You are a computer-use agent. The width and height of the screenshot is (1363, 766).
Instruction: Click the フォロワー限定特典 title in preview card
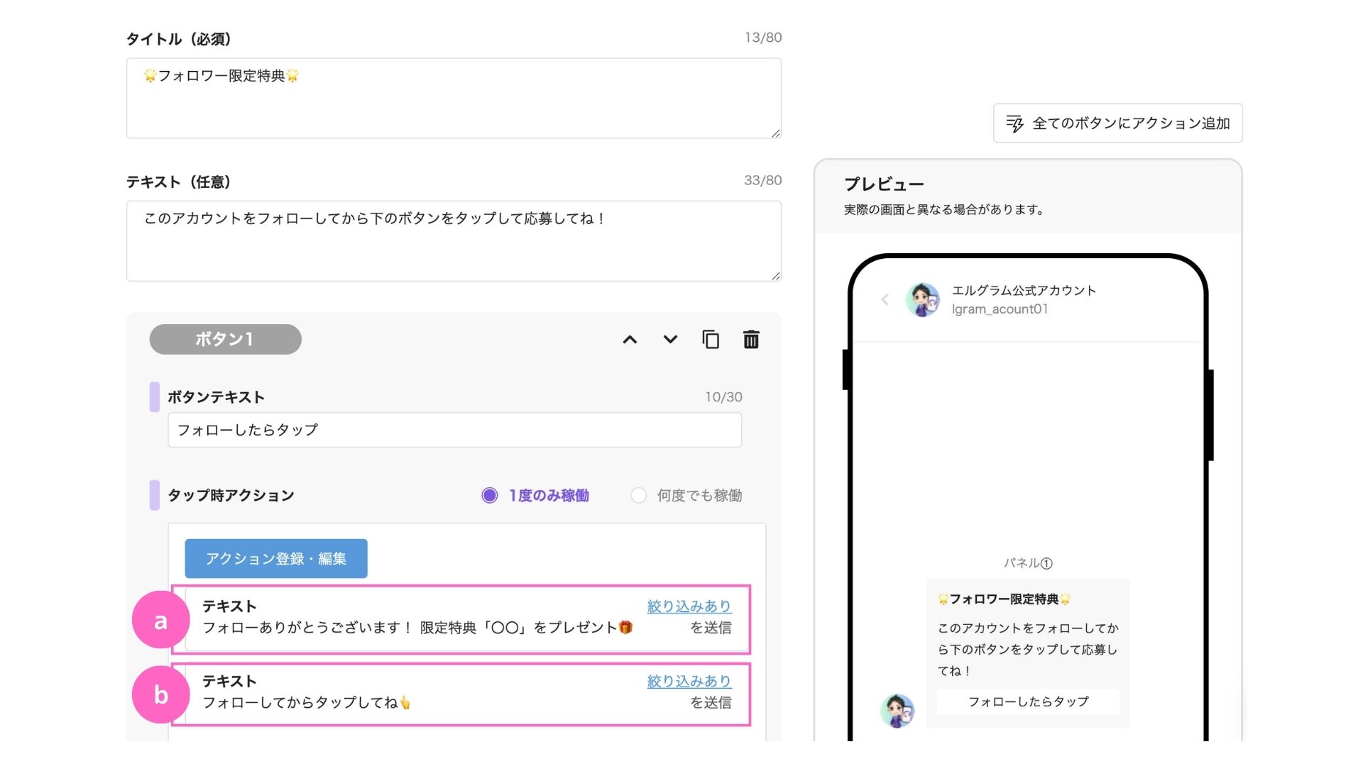pos(1004,599)
